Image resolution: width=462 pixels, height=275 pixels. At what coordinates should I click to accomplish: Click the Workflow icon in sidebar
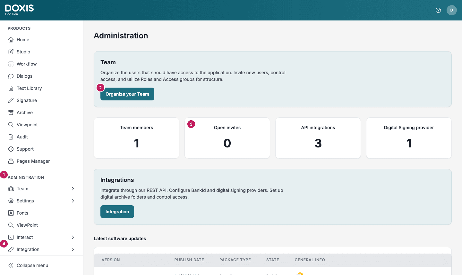click(11, 64)
